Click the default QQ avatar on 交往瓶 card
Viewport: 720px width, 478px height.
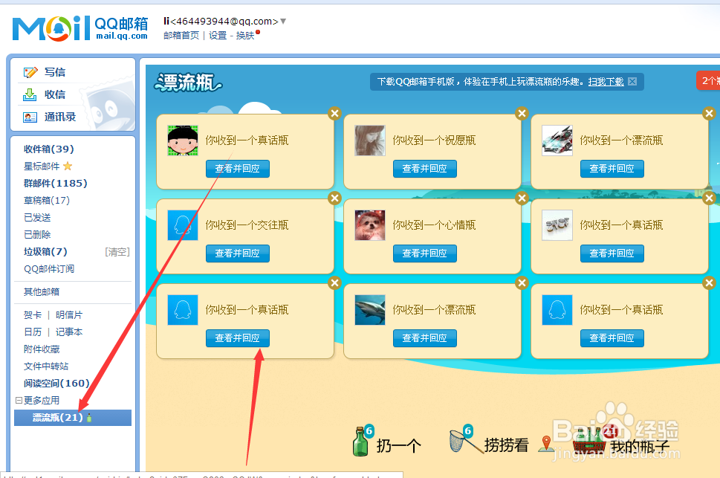click(183, 225)
